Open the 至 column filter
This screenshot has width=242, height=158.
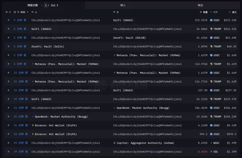pos(114,12)
